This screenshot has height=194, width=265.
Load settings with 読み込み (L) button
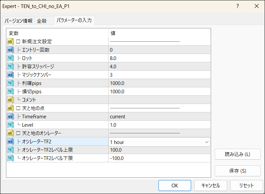point(237,154)
